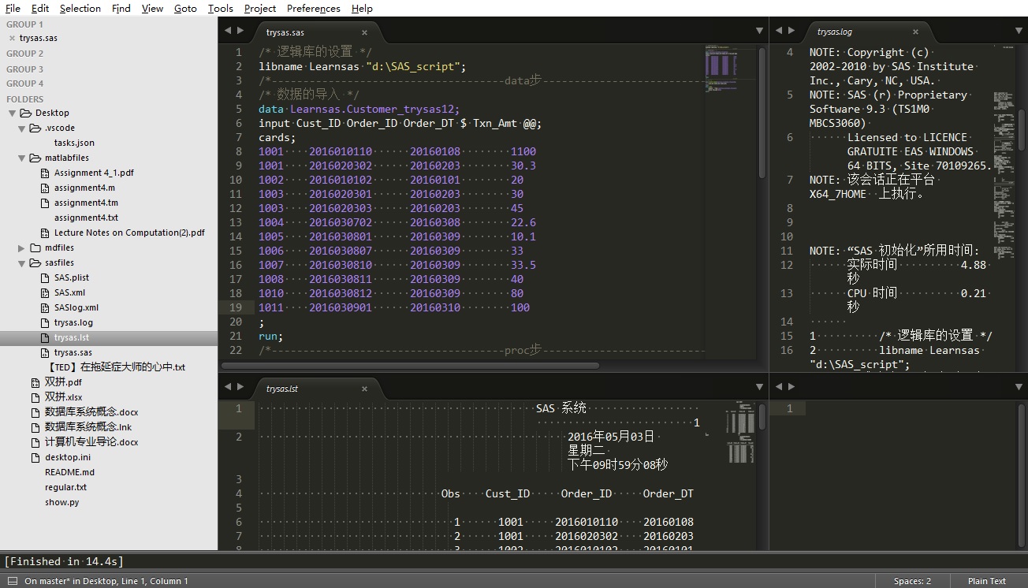Select trysas.lst in the sidebar tree
The image size is (1028, 588).
point(109,337)
